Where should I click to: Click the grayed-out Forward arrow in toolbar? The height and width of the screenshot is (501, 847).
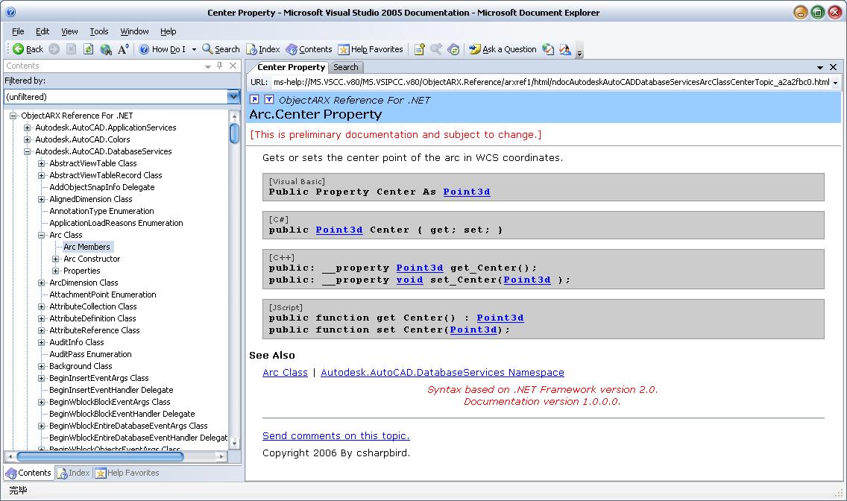(54, 49)
